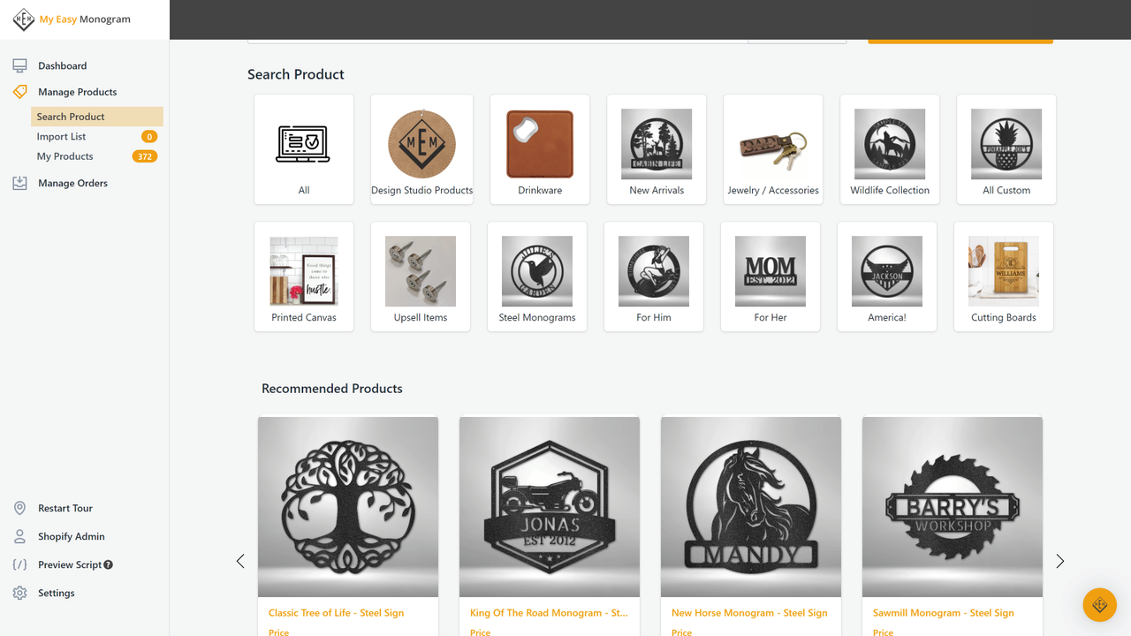Open Settings with the gear icon
This screenshot has width=1131, height=636.
pyautogui.click(x=19, y=593)
